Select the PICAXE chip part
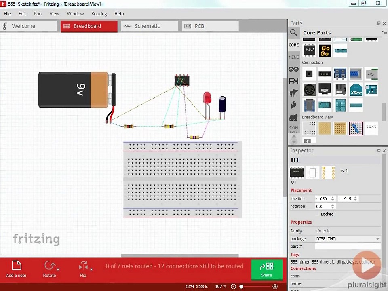 (309, 51)
